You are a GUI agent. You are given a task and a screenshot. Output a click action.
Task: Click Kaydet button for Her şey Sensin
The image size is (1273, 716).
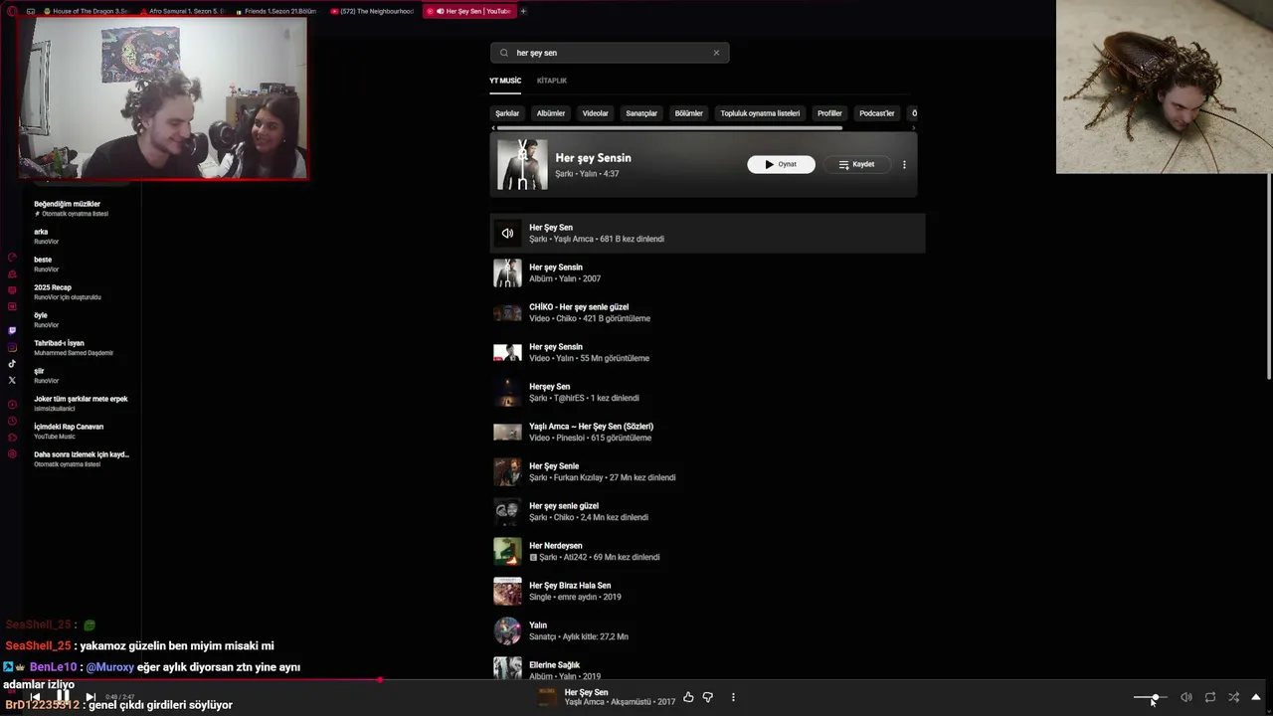click(x=856, y=164)
